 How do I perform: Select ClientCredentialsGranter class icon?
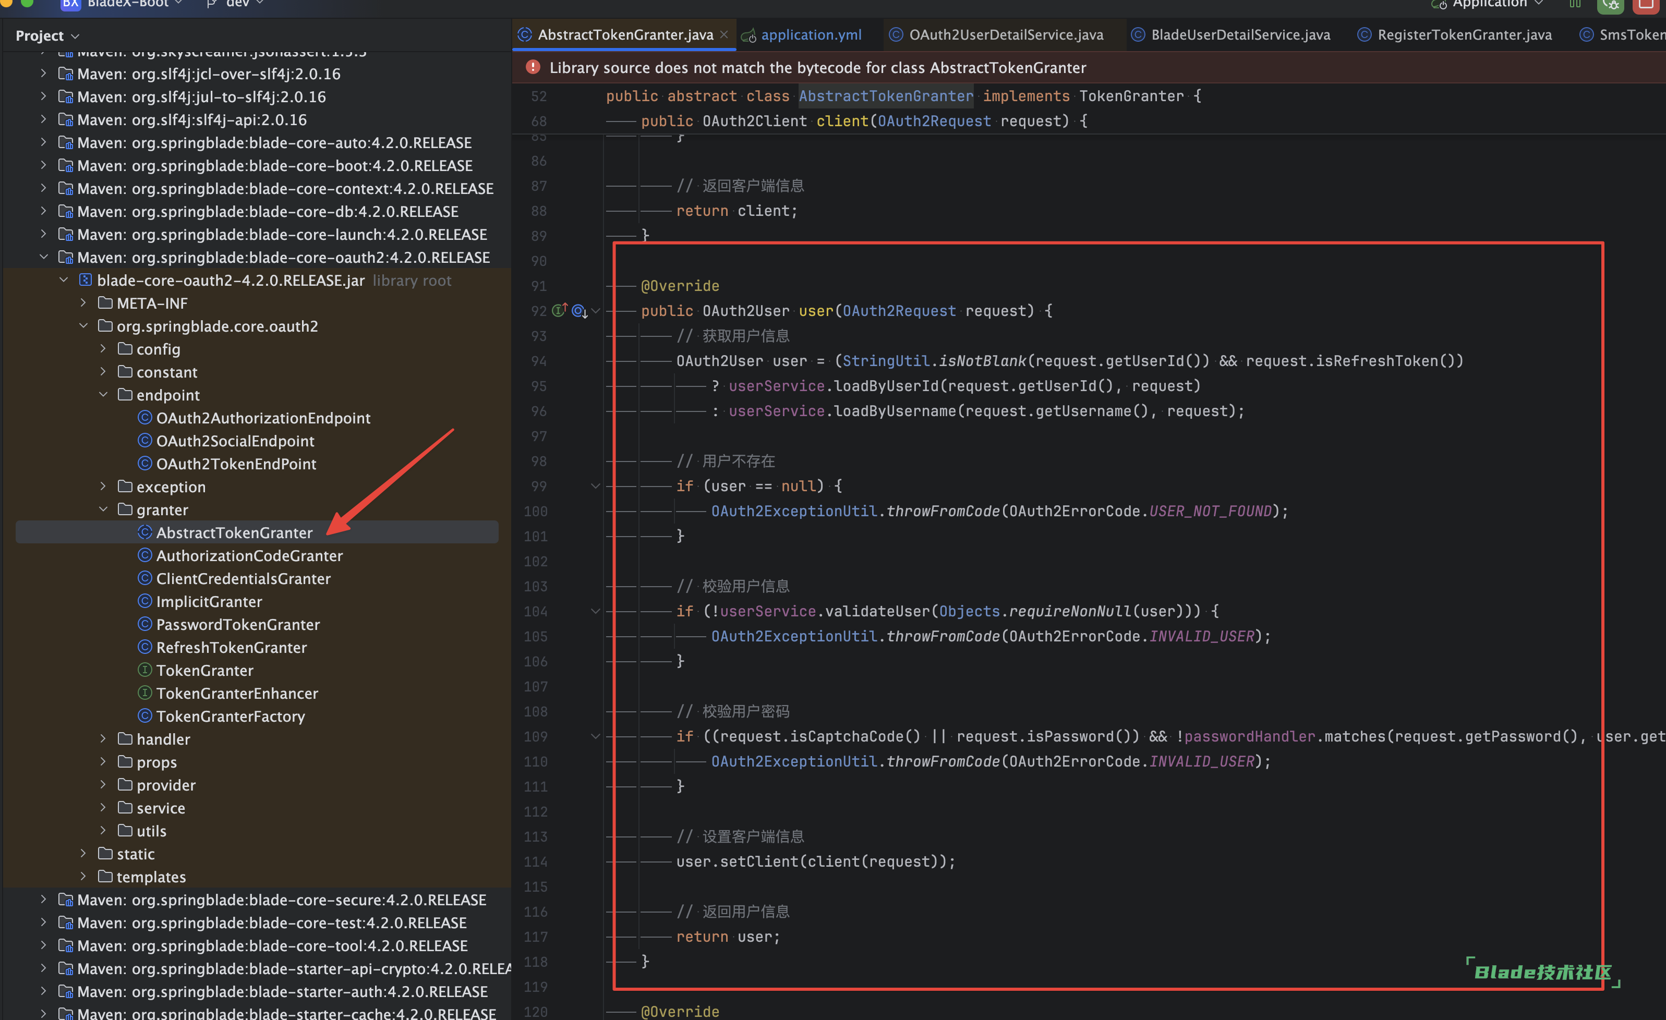144,578
